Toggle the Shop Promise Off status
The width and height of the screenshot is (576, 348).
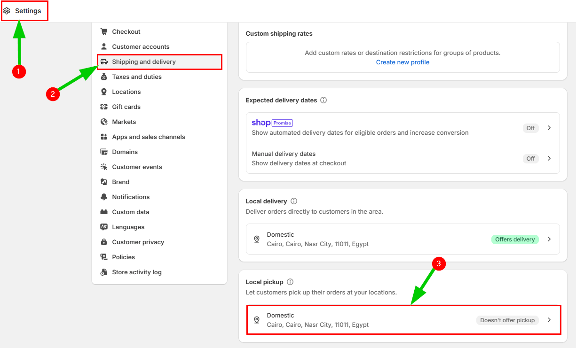tap(530, 128)
